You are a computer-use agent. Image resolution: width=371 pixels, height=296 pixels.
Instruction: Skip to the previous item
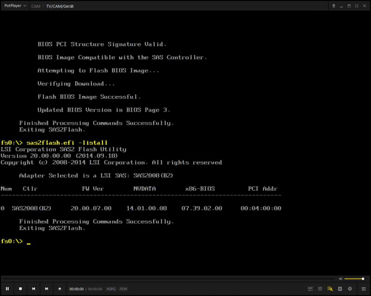(33, 289)
